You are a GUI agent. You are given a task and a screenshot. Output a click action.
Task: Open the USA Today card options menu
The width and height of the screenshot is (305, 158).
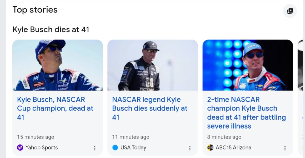(190, 148)
